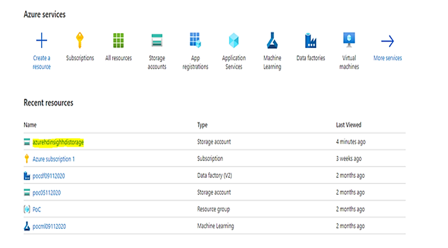The image size is (448, 248).
Task: Click the More services arrow
Action: (387, 42)
